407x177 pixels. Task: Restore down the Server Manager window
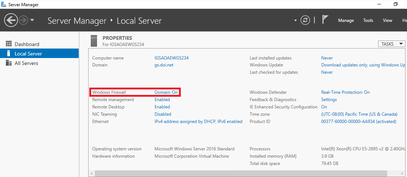(x=396, y=4)
